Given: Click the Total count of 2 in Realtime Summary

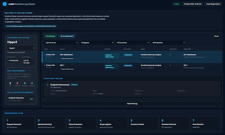Looking at the screenshot, I should [10, 83].
